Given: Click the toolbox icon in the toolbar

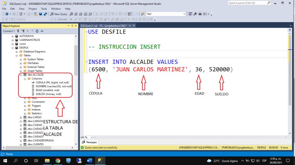Looking at the screenshot, I should [x=200, y=14].
